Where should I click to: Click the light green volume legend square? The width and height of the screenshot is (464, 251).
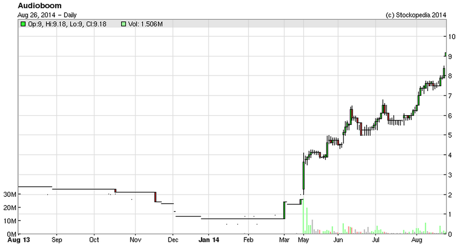point(124,24)
